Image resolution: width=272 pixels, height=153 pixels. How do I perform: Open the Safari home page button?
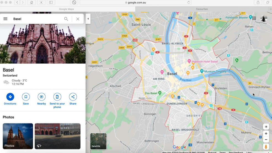[x=31, y=2]
